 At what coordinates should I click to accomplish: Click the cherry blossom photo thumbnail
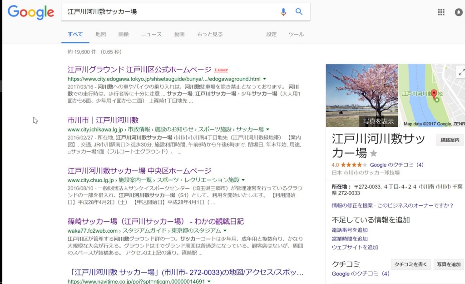(362, 95)
